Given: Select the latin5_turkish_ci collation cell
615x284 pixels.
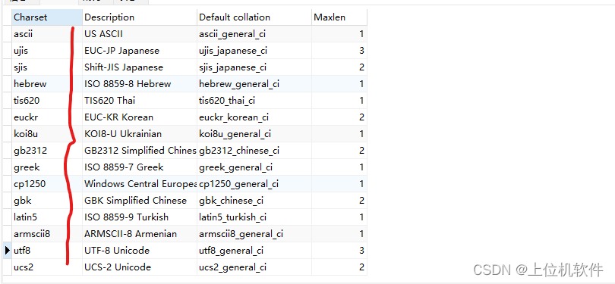Looking at the screenshot, I should [254, 217].
